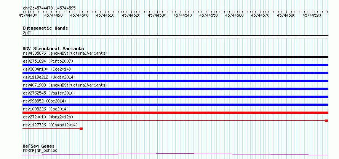
Task: Open variant esv2751894 (Pinto2007) label
Action: coord(48,61)
